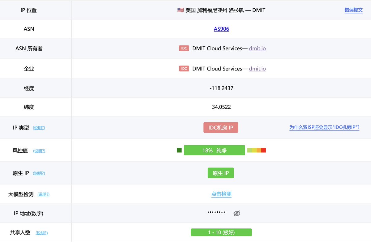Click the green 原生 IP badge
Viewport: 371px width, 242px height.
pyautogui.click(x=221, y=173)
